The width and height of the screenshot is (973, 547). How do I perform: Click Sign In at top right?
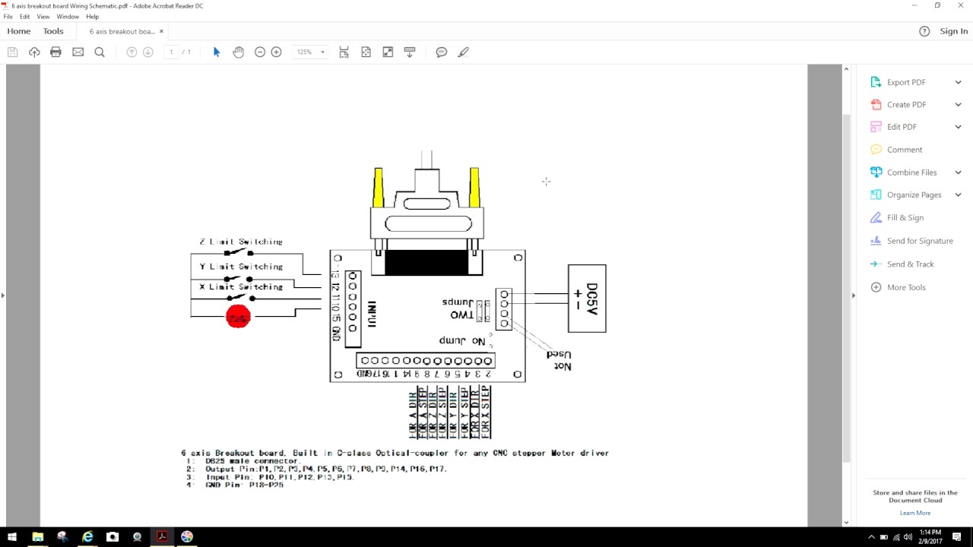click(953, 31)
